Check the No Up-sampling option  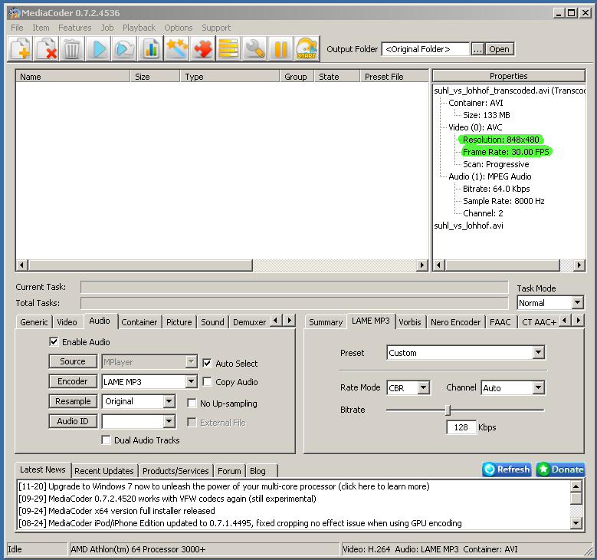[192, 403]
